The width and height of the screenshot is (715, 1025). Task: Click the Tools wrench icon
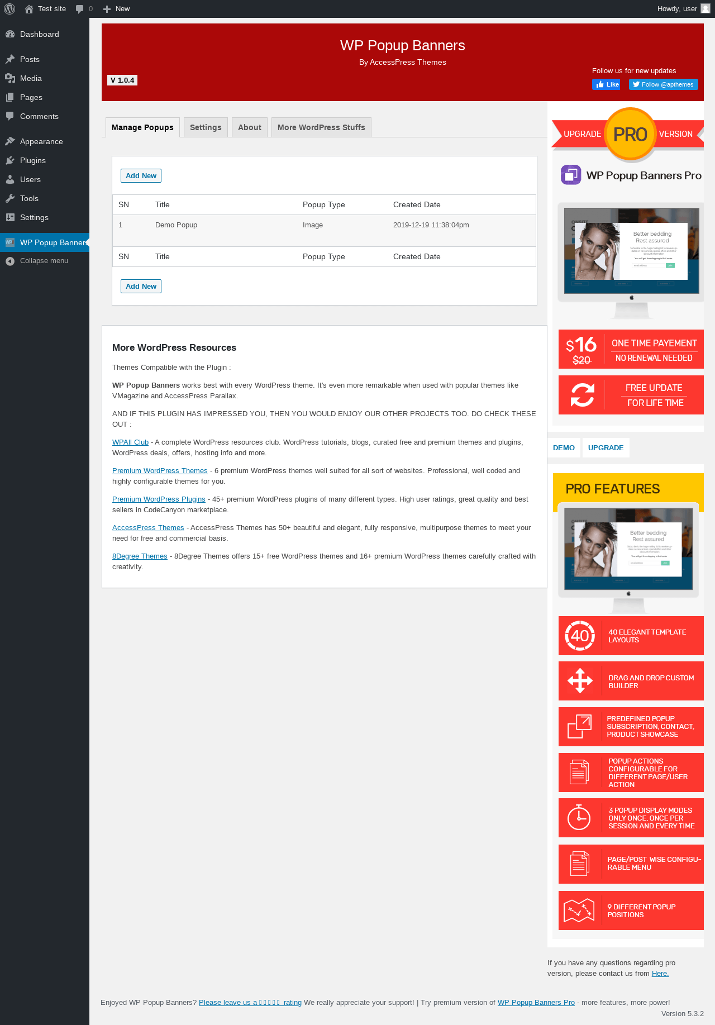click(10, 198)
